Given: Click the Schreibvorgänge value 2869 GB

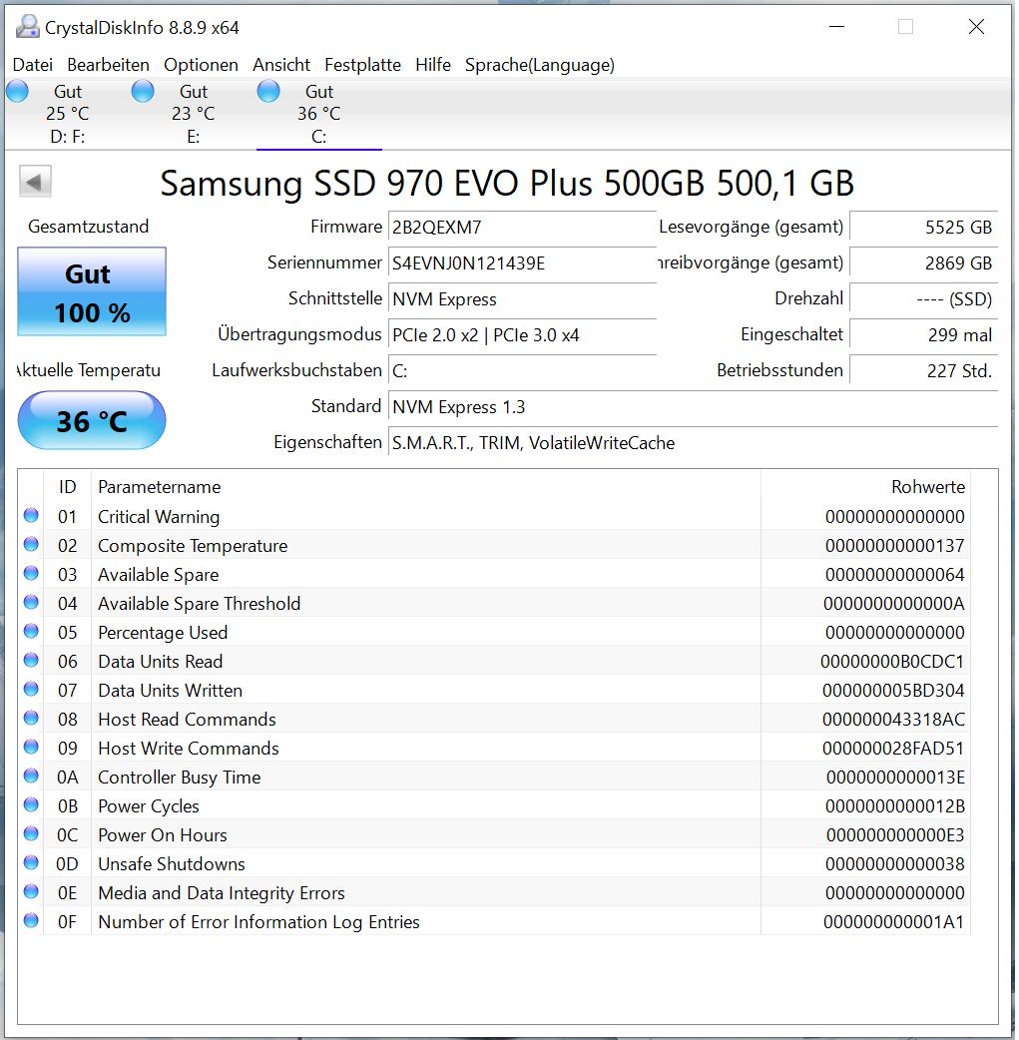Looking at the screenshot, I should pos(924,263).
